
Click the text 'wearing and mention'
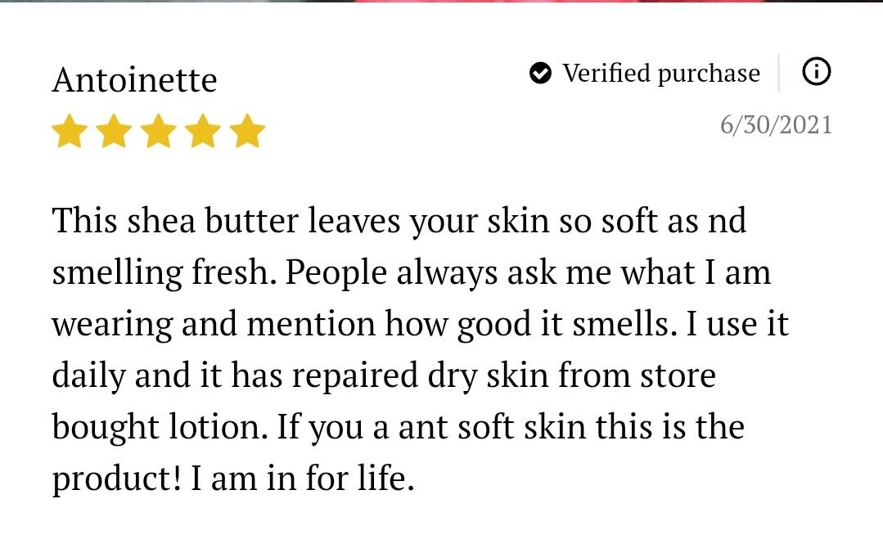point(214,325)
